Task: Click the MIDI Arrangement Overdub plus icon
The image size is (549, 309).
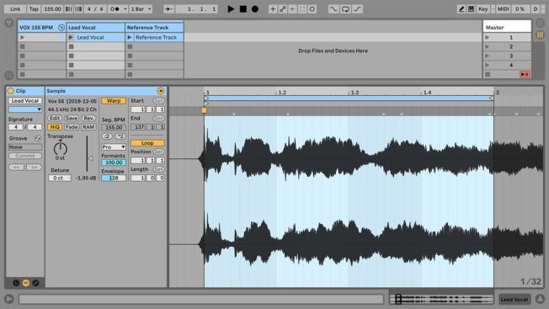Action: coord(273,9)
